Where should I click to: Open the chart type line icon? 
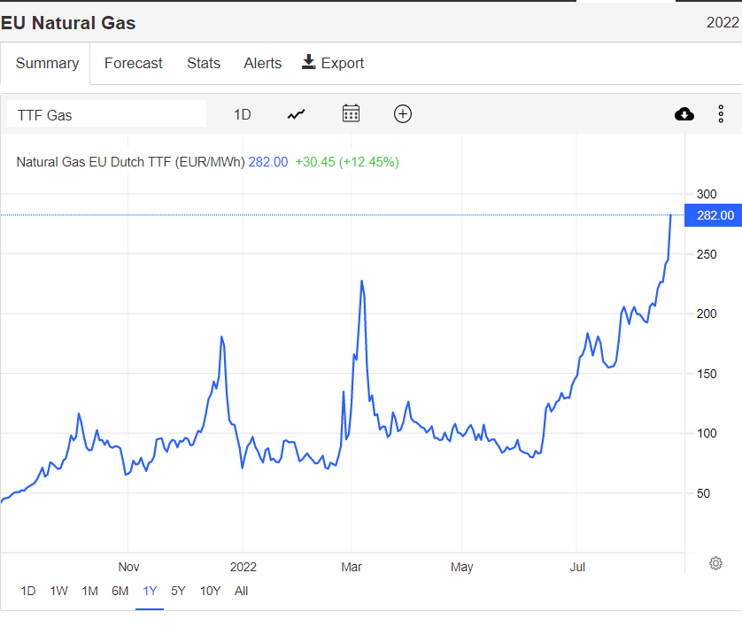point(297,114)
